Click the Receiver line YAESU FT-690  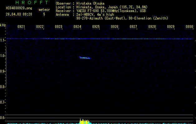[101, 11]
